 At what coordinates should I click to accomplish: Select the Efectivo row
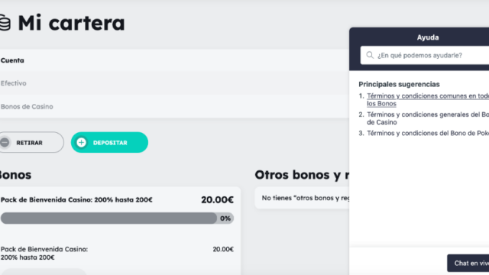pyautogui.click(x=175, y=83)
